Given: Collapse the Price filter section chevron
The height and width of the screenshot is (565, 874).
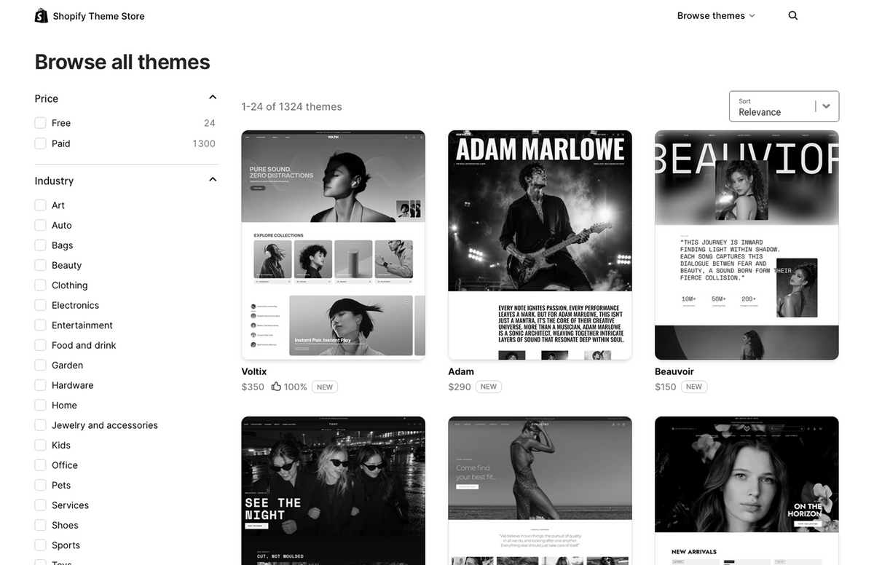Looking at the screenshot, I should 213,98.
